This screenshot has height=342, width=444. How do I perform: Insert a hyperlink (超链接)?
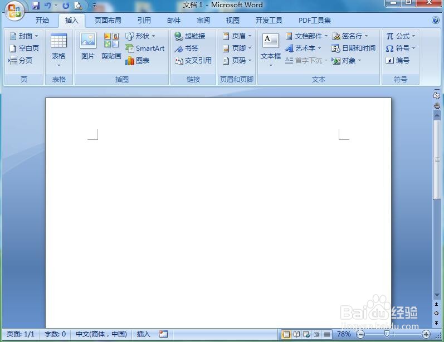point(190,36)
